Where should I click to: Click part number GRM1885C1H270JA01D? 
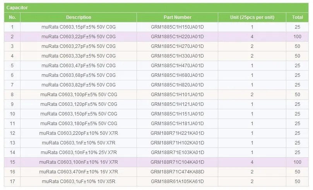[x=177, y=46]
